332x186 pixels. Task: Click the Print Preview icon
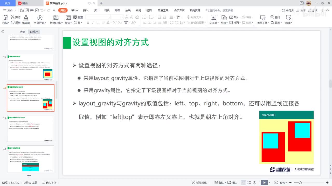37,10
